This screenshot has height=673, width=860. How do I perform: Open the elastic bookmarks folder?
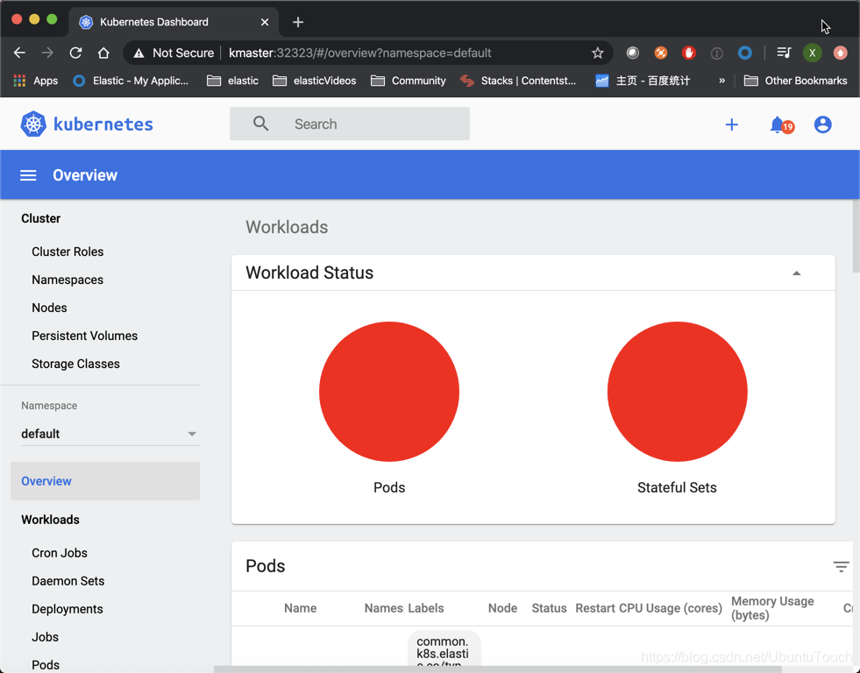[232, 81]
